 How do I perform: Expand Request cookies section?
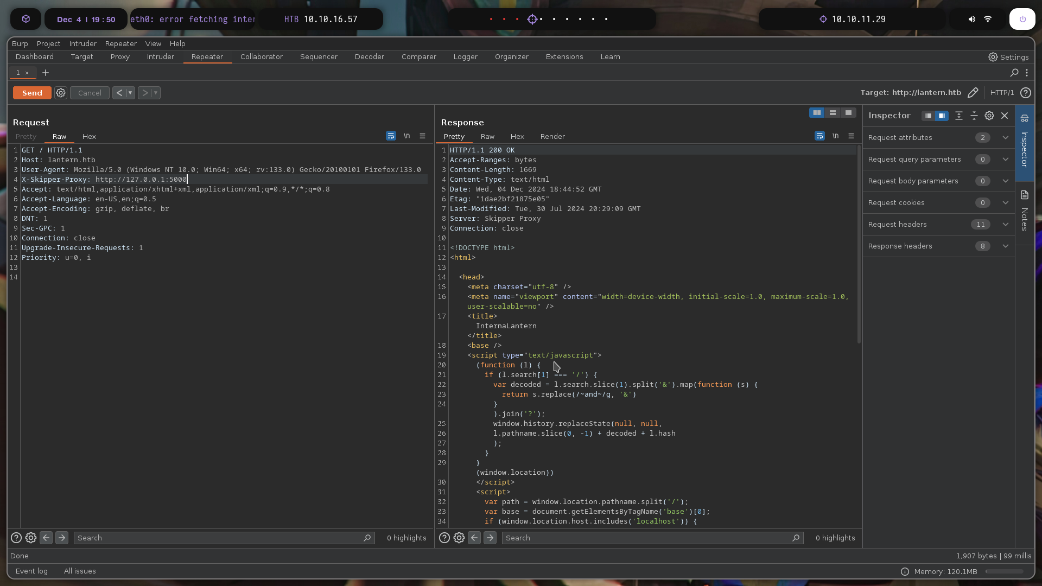click(938, 202)
